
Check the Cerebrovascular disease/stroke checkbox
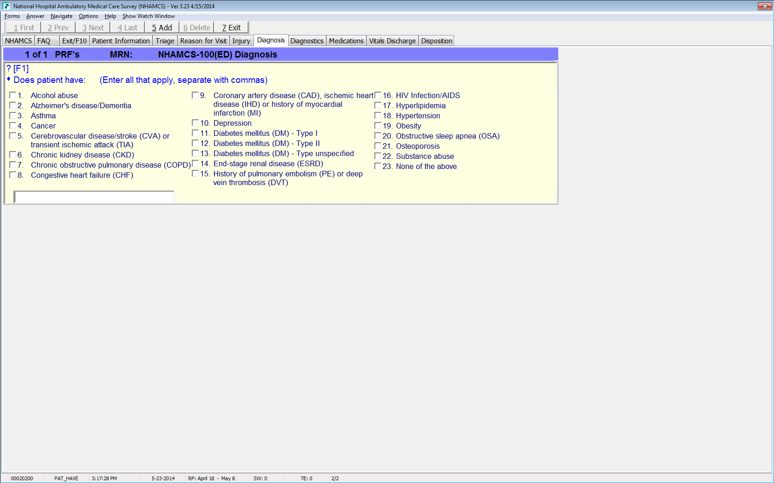pyautogui.click(x=13, y=136)
